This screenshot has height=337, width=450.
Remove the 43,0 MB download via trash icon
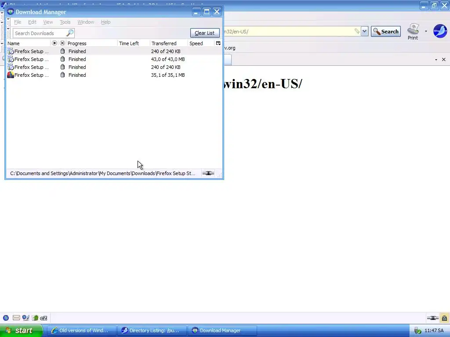[62, 59]
